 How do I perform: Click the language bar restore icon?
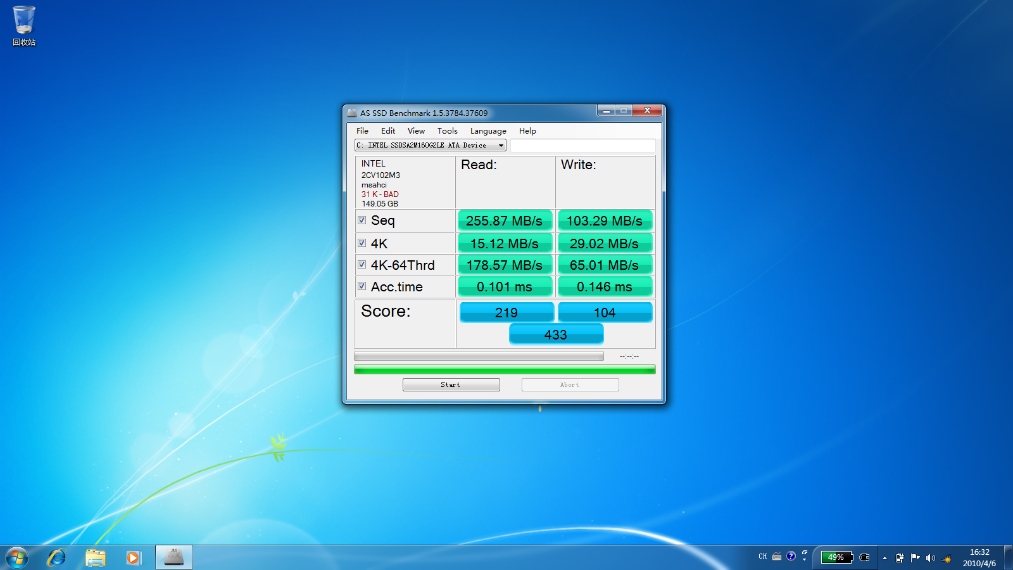pyautogui.click(x=805, y=553)
